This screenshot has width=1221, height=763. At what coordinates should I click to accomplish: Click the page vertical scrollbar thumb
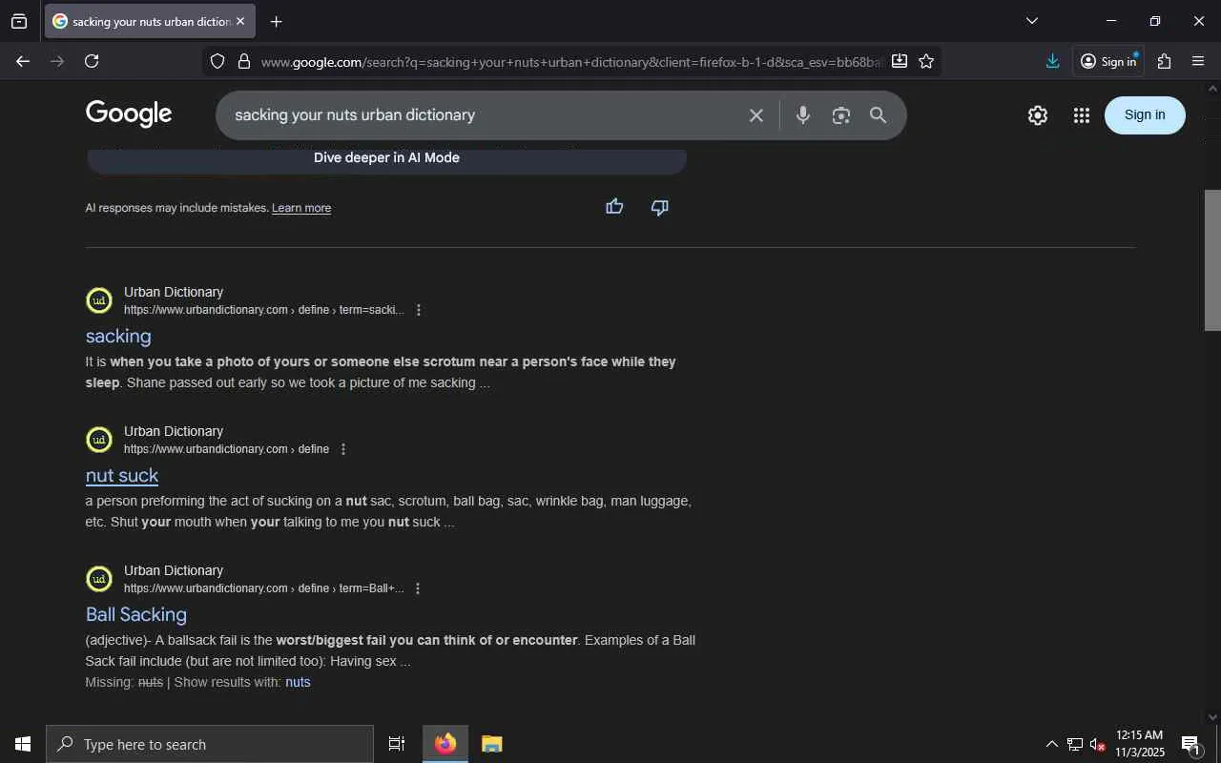coord(1212,260)
